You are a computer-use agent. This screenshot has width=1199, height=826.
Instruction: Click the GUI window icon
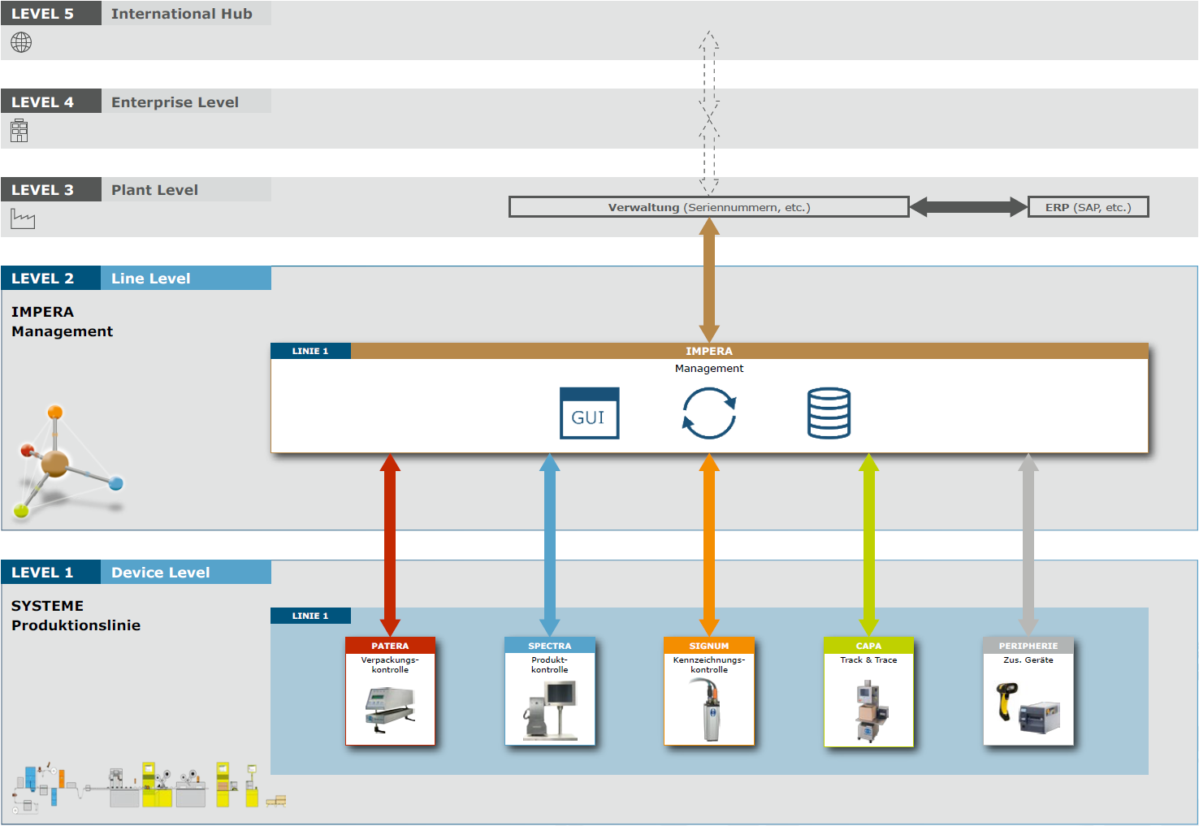click(x=589, y=413)
